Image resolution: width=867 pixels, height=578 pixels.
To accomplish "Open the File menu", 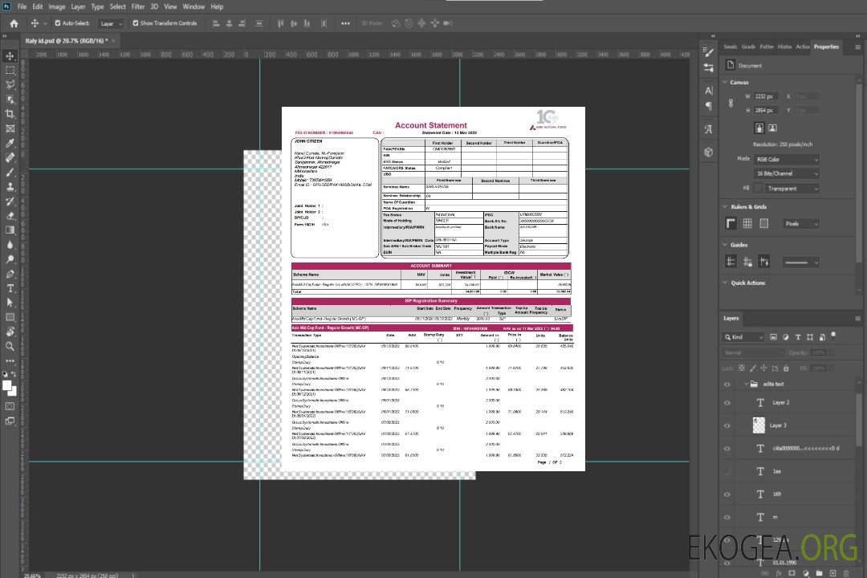I will click(22, 6).
